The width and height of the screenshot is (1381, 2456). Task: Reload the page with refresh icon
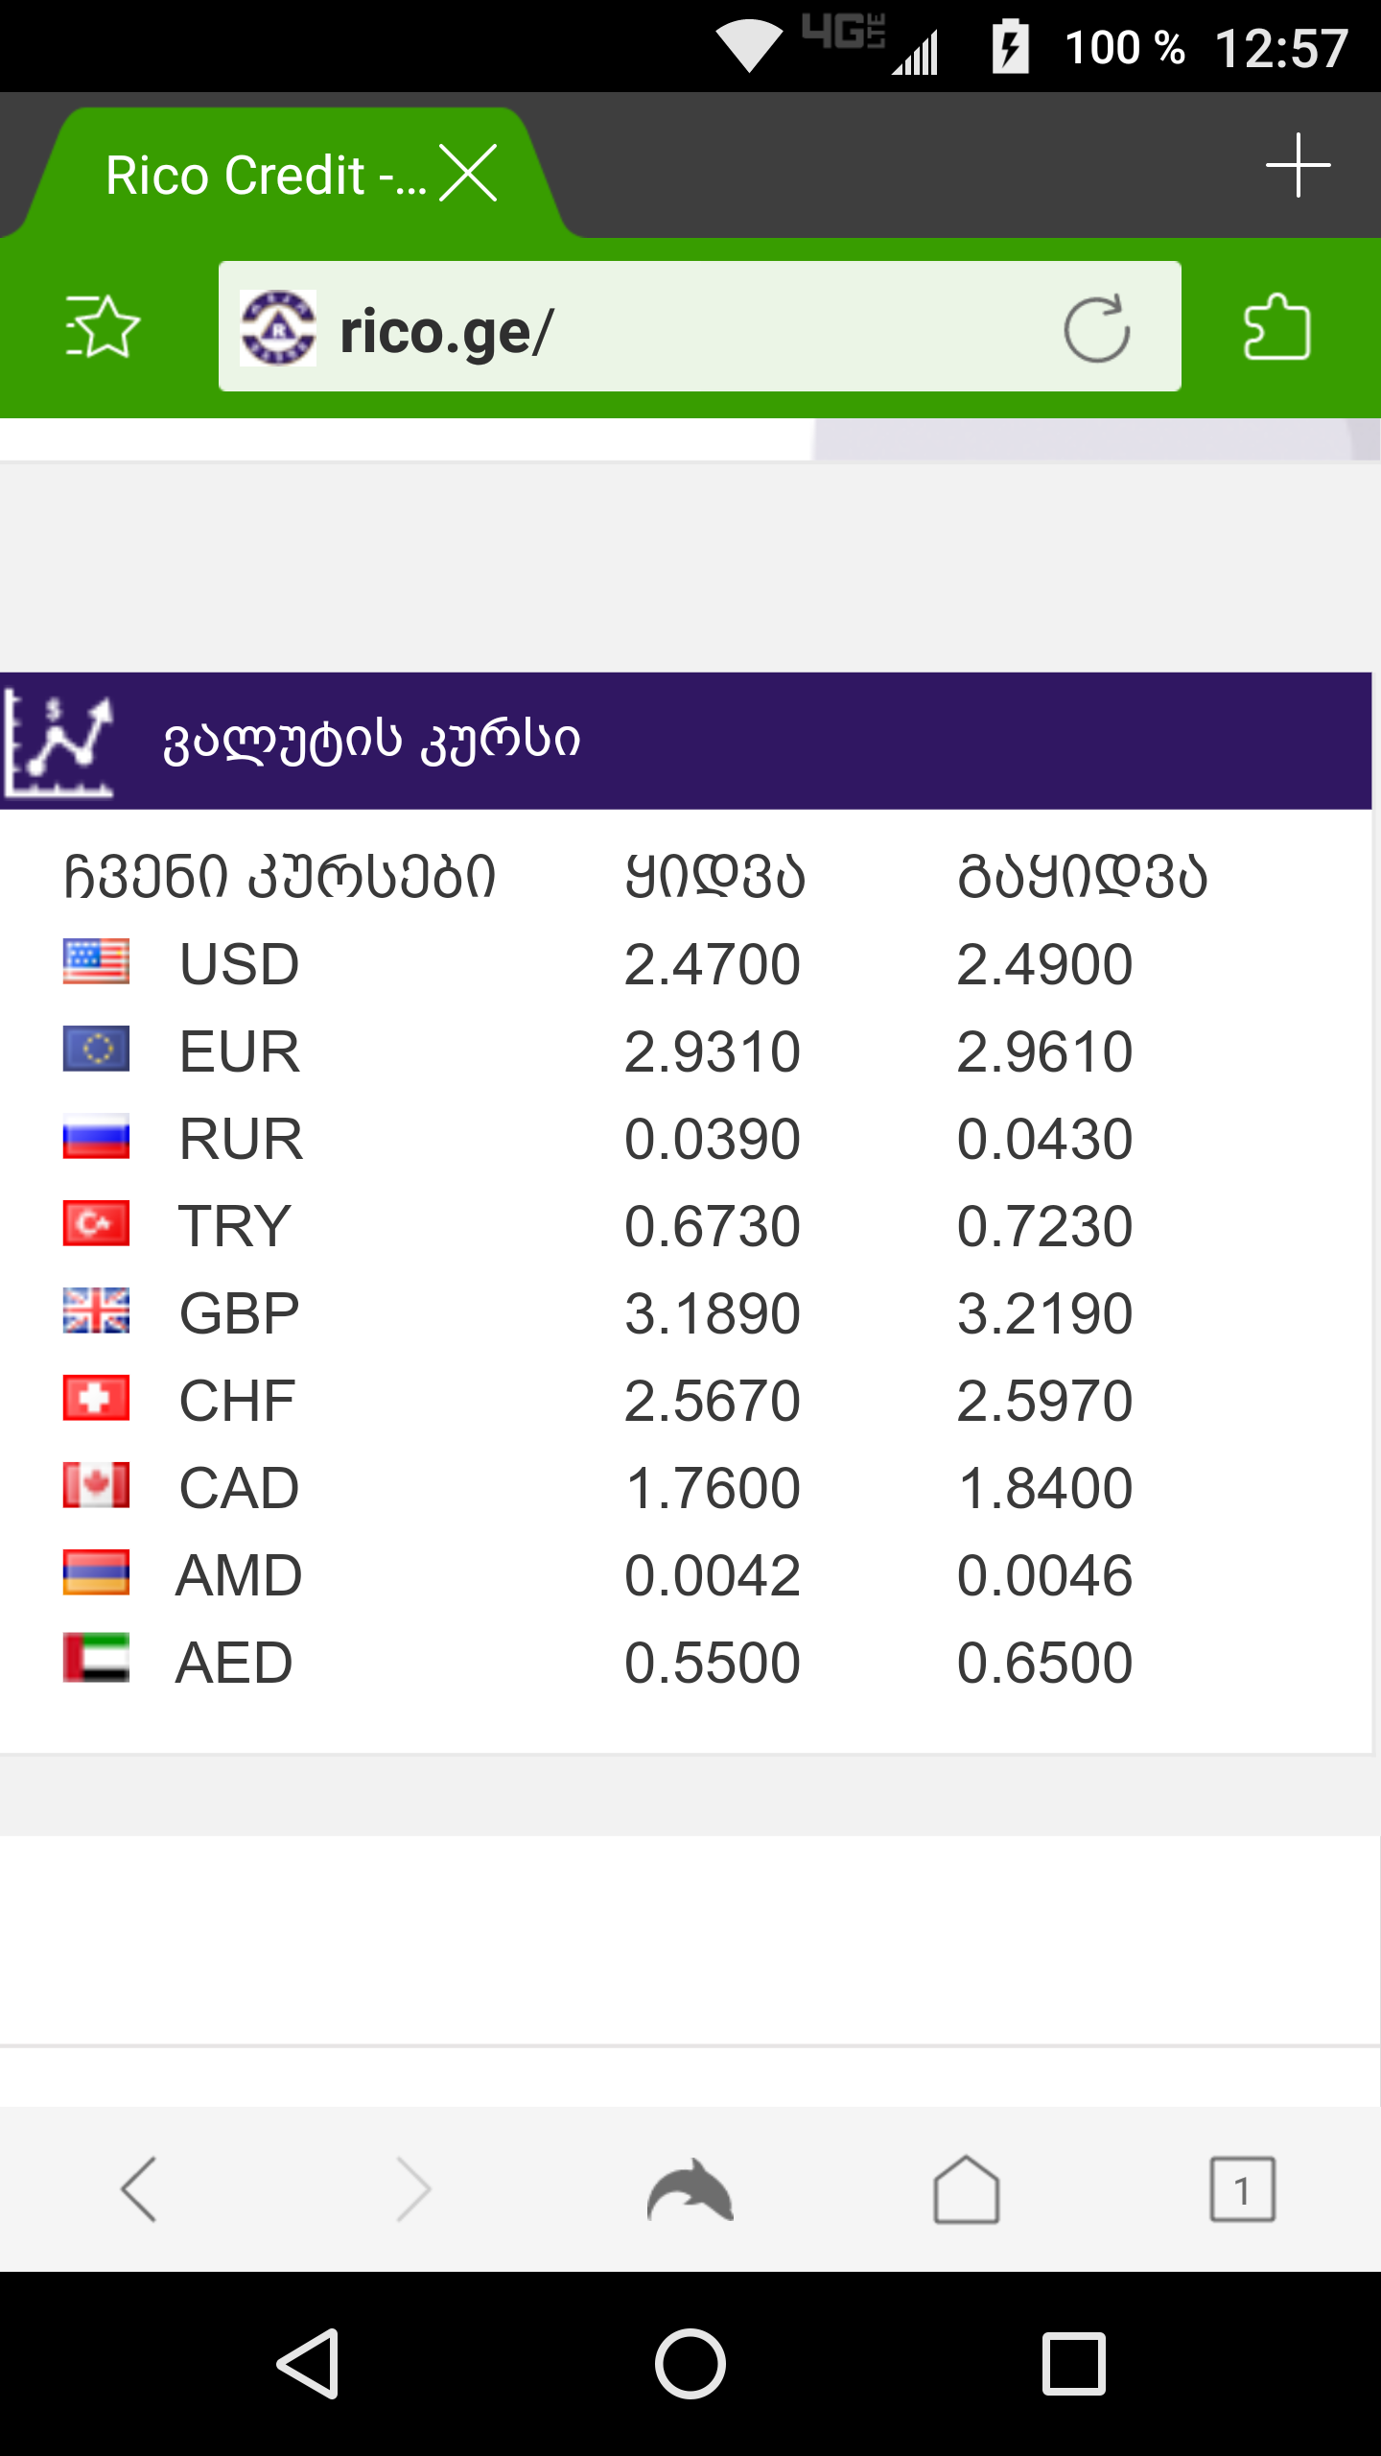coord(1096,329)
